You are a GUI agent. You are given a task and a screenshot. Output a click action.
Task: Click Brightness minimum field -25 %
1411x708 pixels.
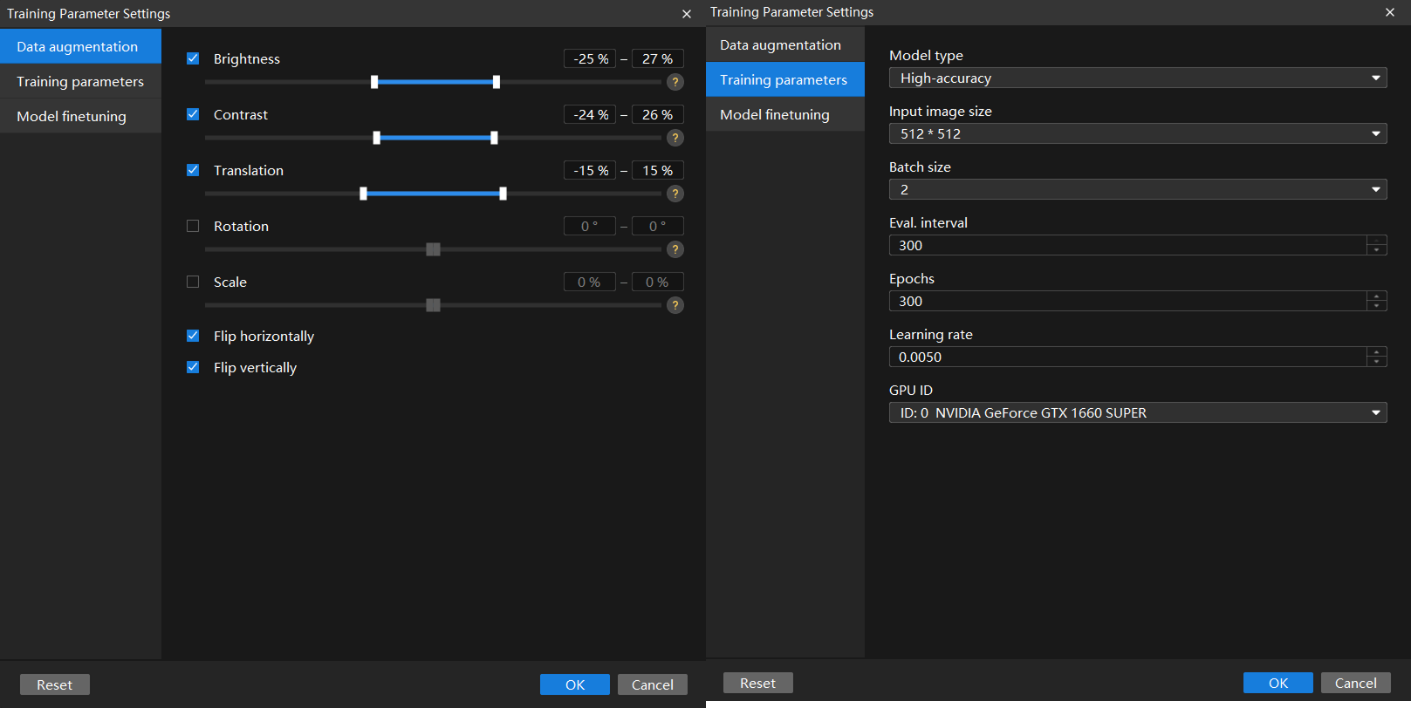click(590, 58)
